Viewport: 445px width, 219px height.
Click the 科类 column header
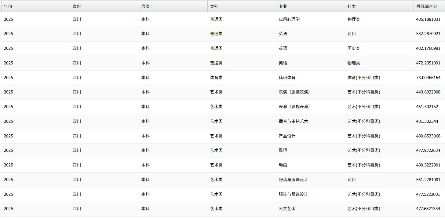(x=379, y=6)
